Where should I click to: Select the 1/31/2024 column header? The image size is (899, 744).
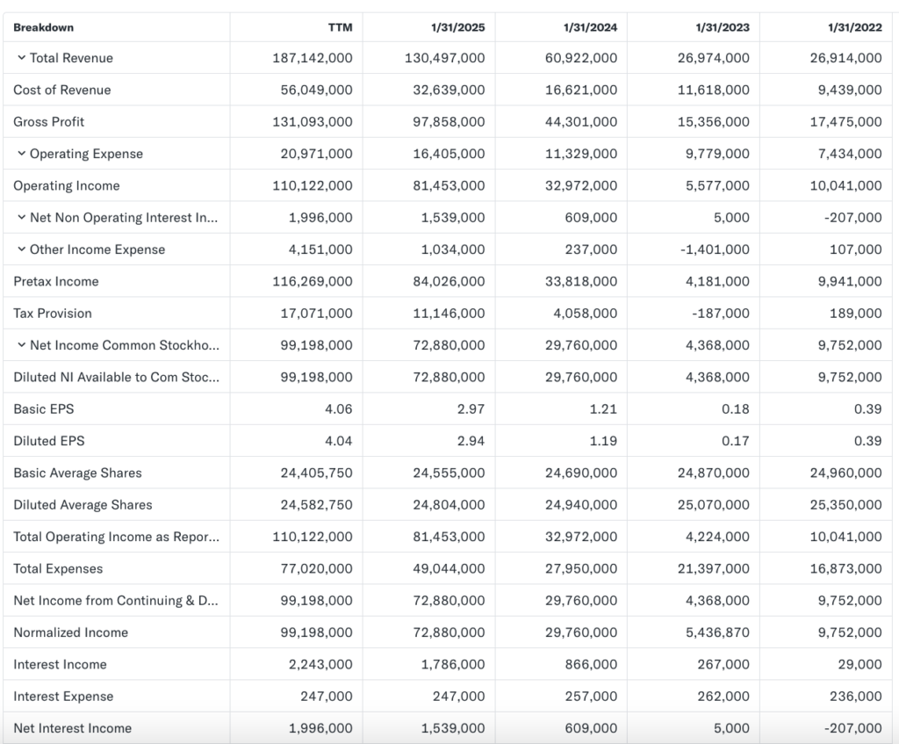590,27
